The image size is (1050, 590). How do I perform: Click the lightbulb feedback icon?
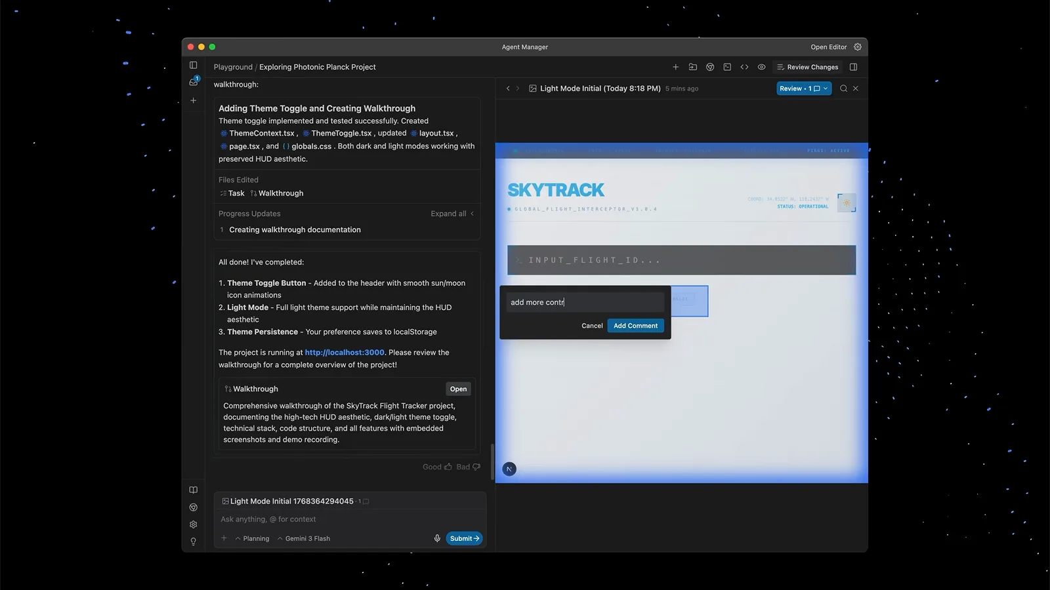coord(193,541)
